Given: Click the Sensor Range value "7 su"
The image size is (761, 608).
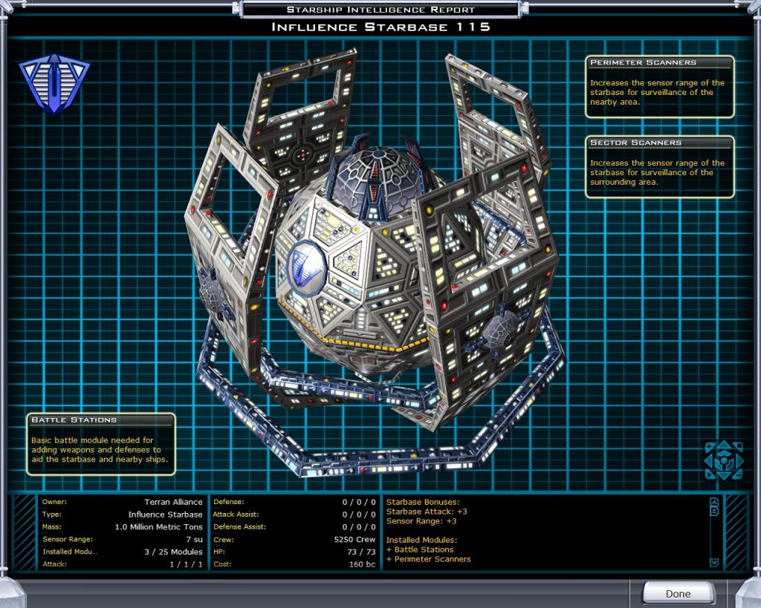Looking at the screenshot, I should (x=194, y=539).
